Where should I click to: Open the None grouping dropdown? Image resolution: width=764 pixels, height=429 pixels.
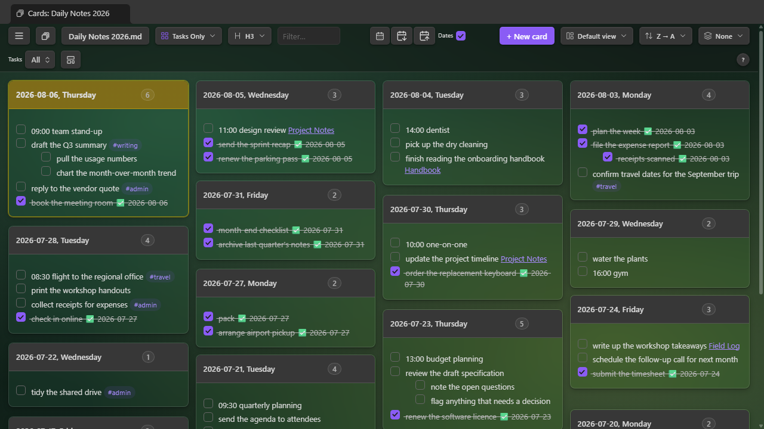click(x=723, y=36)
